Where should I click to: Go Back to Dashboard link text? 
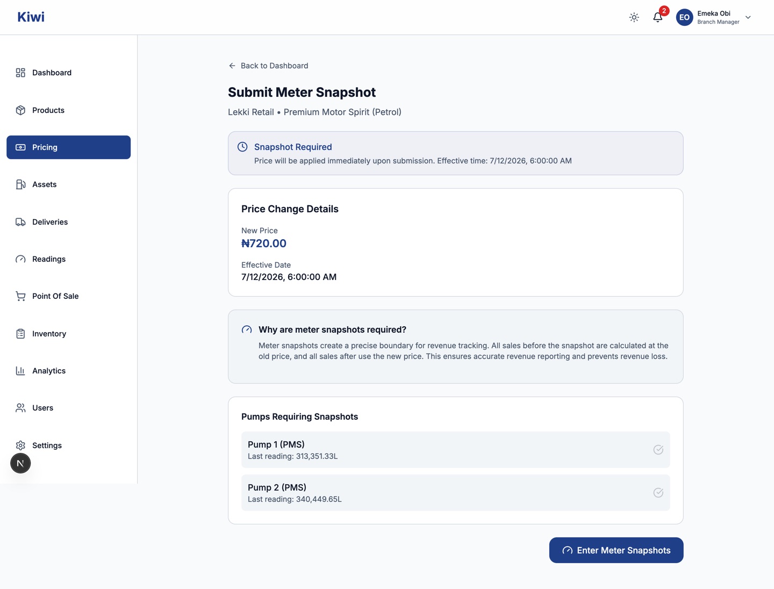[x=274, y=66]
